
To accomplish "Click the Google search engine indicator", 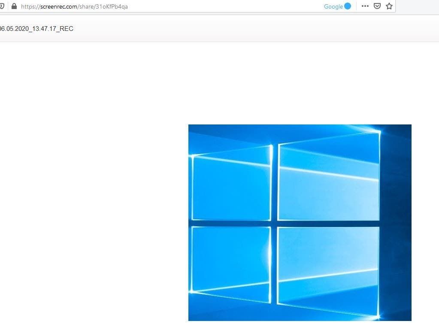I will [333, 6].
